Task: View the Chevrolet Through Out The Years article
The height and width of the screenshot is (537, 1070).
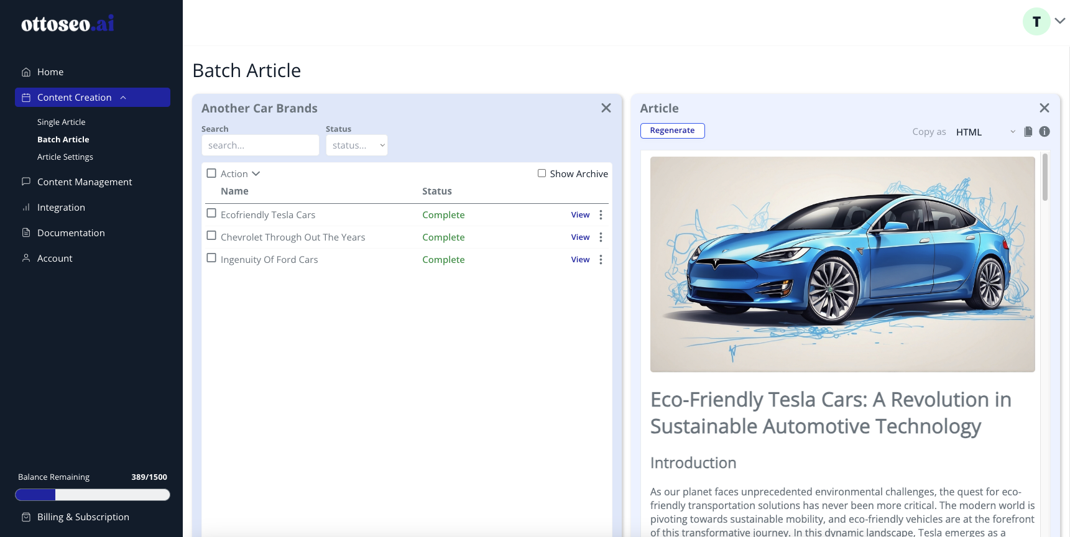Action: 580,237
